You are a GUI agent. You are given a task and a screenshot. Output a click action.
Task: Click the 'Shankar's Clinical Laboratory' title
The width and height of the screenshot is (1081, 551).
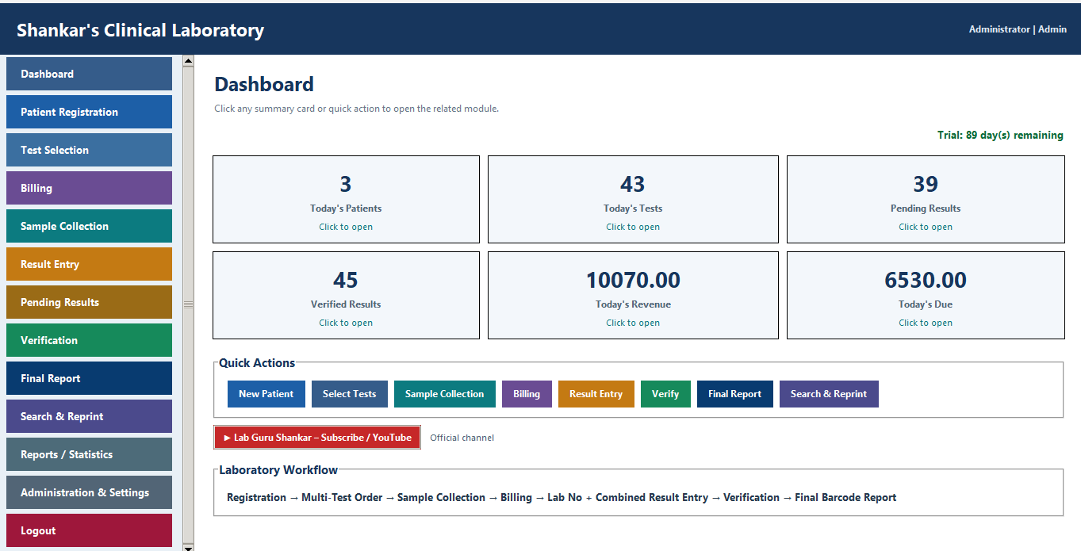point(140,30)
